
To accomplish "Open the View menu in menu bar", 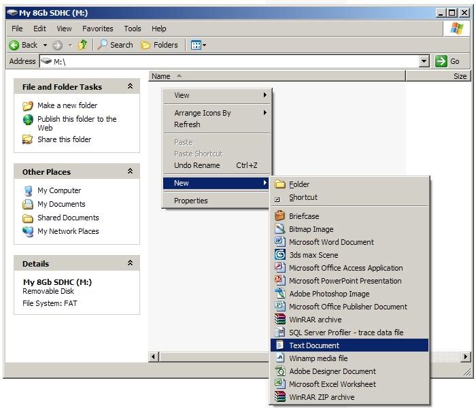I will (64, 29).
